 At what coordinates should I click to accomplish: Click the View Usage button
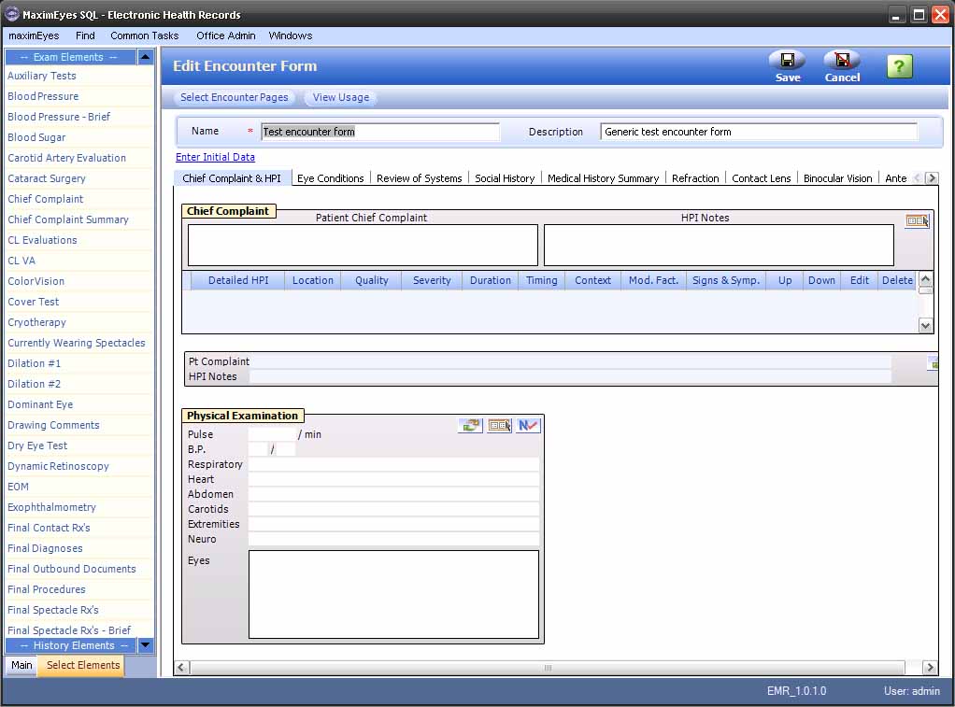340,97
